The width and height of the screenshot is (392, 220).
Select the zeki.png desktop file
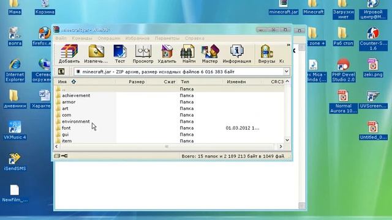tap(373, 68)
